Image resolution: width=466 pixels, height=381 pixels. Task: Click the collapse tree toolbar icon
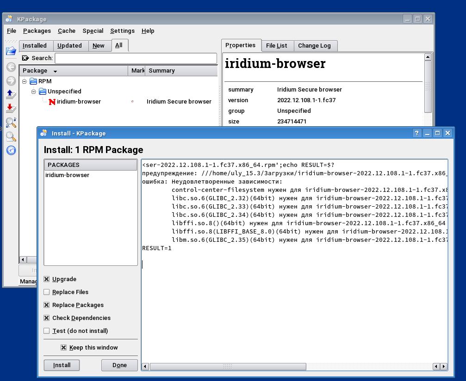coord(11,108)
